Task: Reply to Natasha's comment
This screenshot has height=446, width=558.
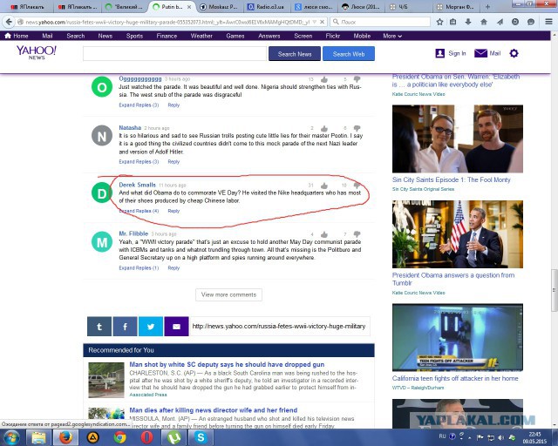Action: pyautogui.click(x=174, y=162)
